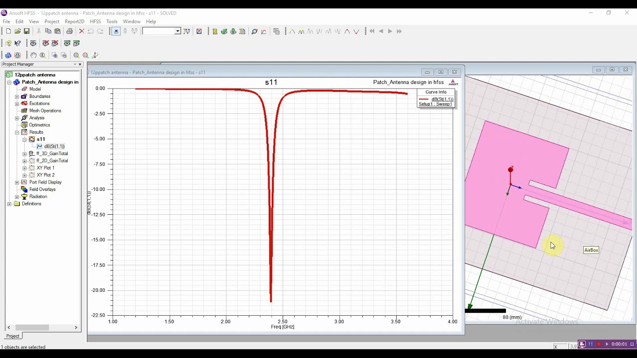Click the red-valley marker toolbar icon

356,31
